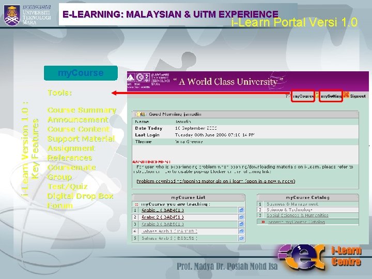Screen dimensions: 372x279
Task: Open Arabic 1 course link
Action: click(x=163, y=210)
